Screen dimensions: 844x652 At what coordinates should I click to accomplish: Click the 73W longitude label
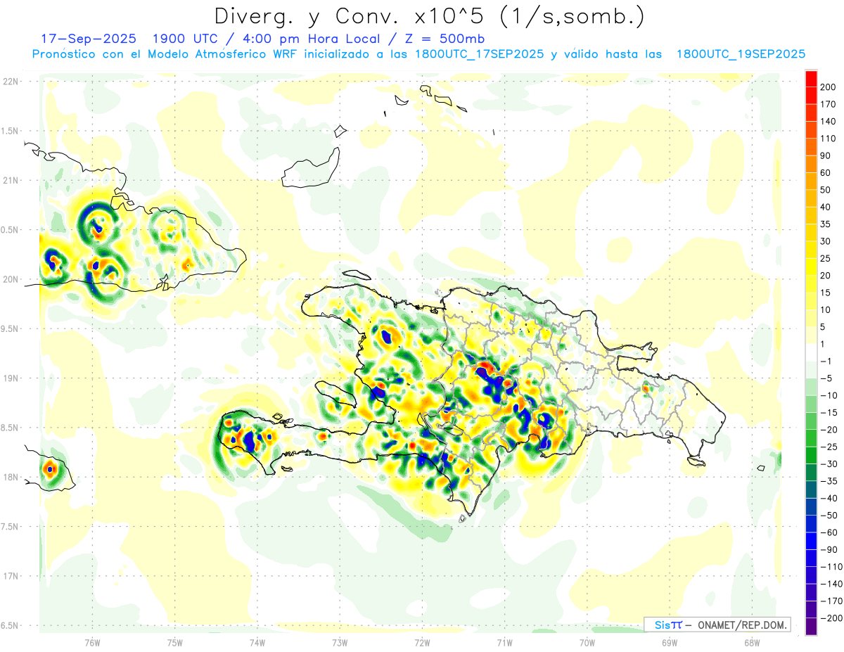tap(340, 642)
